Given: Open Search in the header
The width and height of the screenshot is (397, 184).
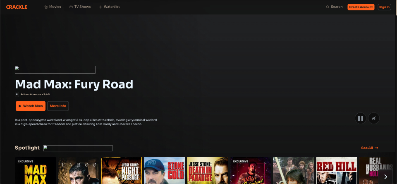Looking at the screenshot, I should click(x=334, y=7).
